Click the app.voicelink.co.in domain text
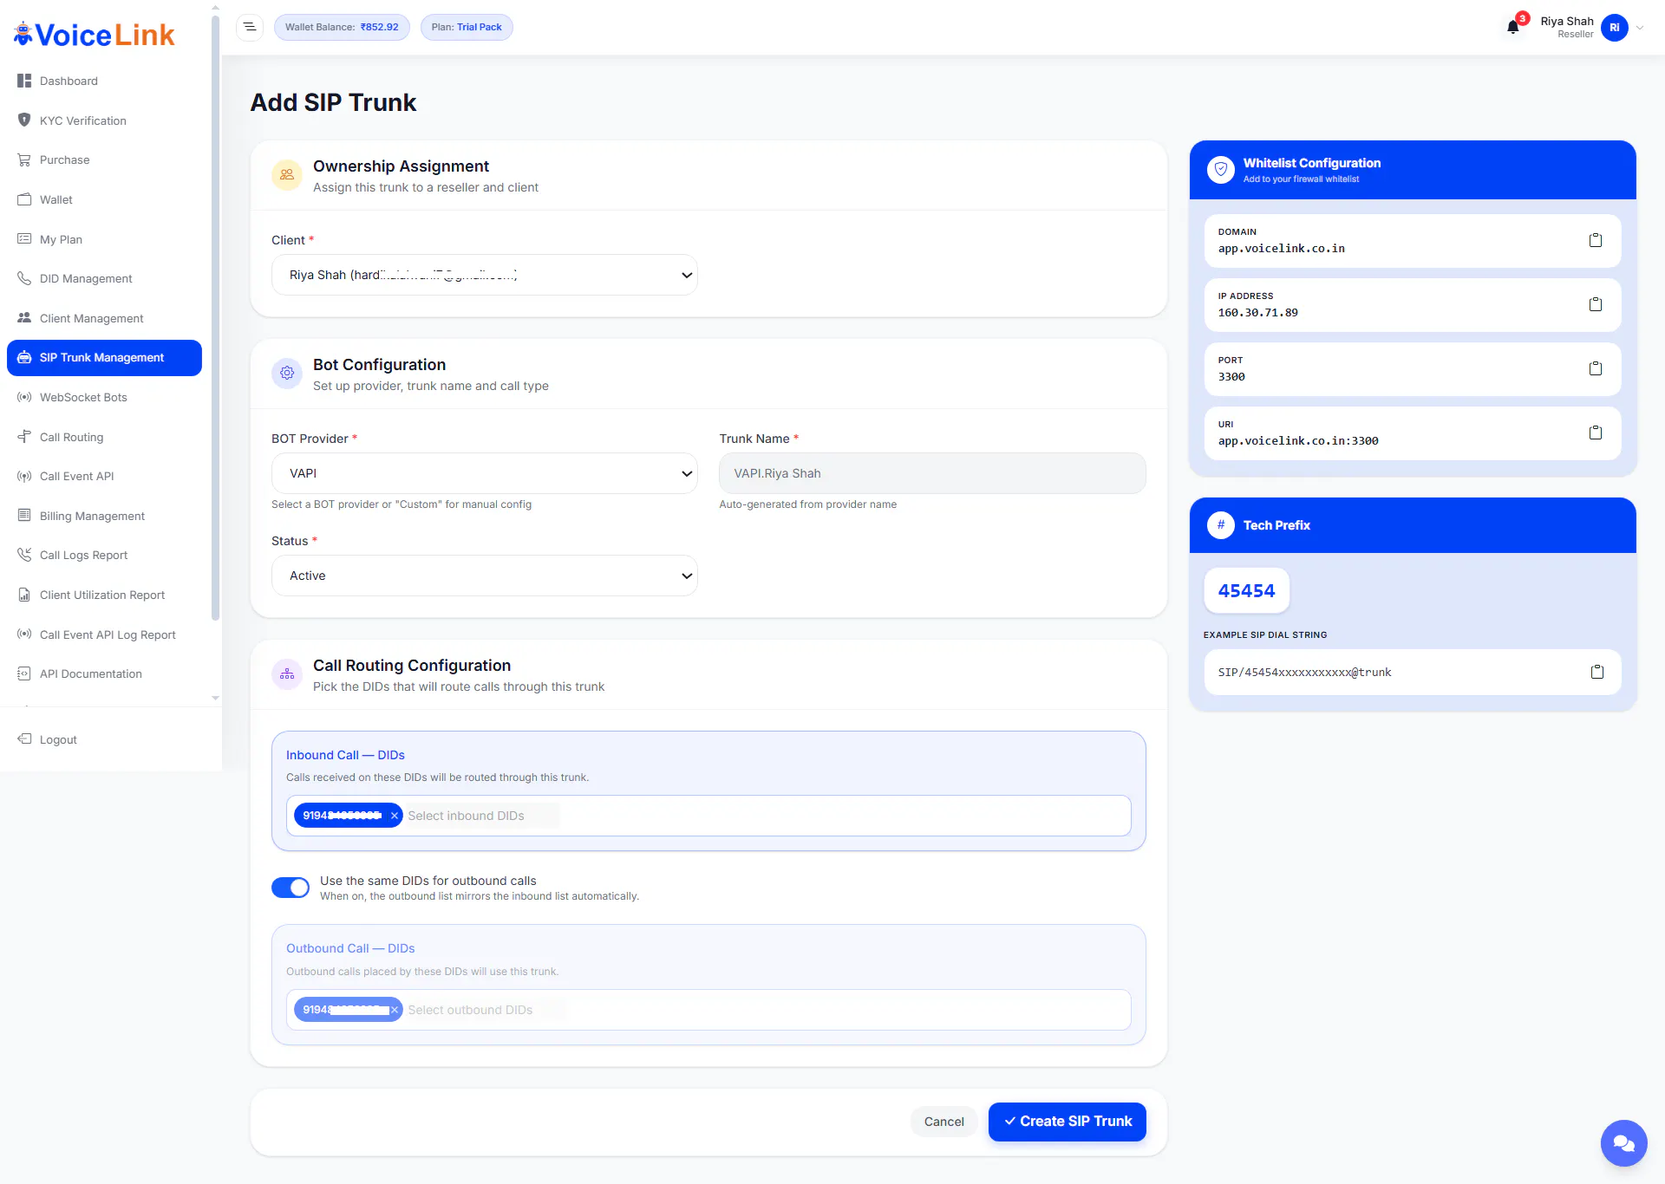Screen dimensions: 1665x1184 (x=1282, y=249)
